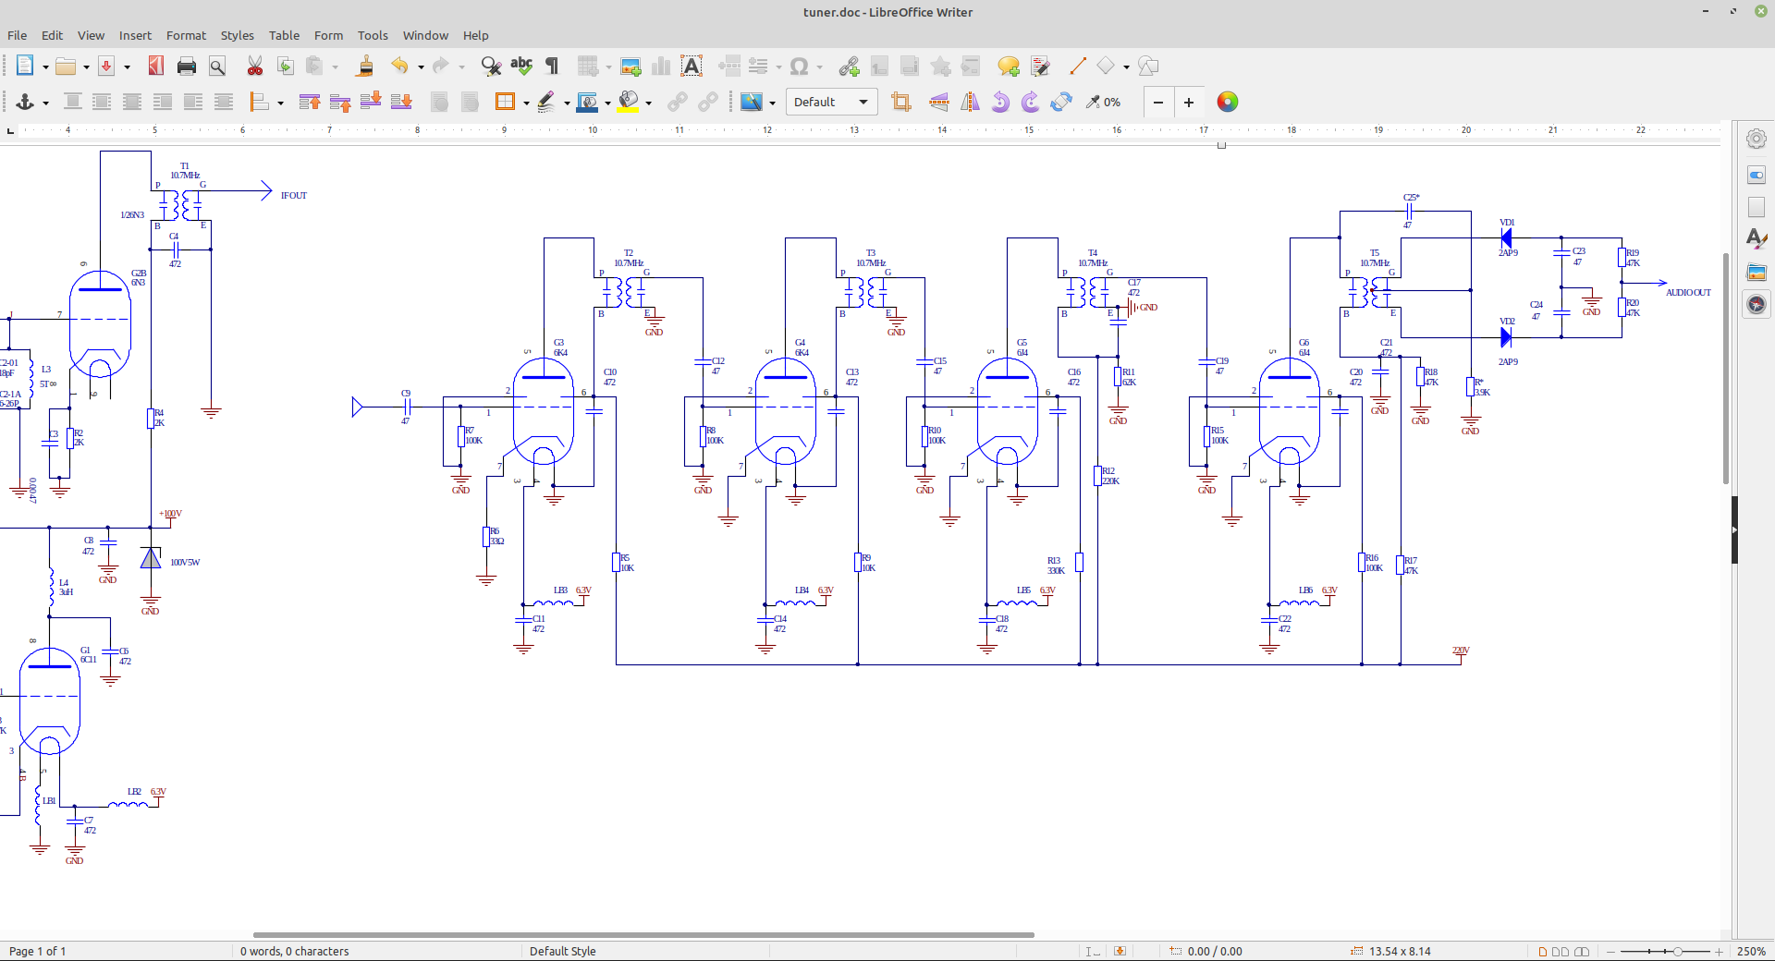Open the File menu
The width and height of the screenshot is (1775, 961).
(18, 35)
